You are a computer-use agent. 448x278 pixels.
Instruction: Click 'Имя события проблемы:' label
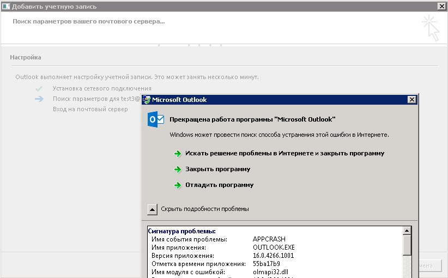point(190,239)
